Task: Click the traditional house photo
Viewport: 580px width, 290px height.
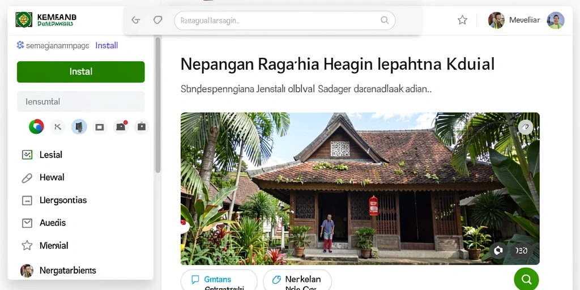Action: (x=360, y=189)
